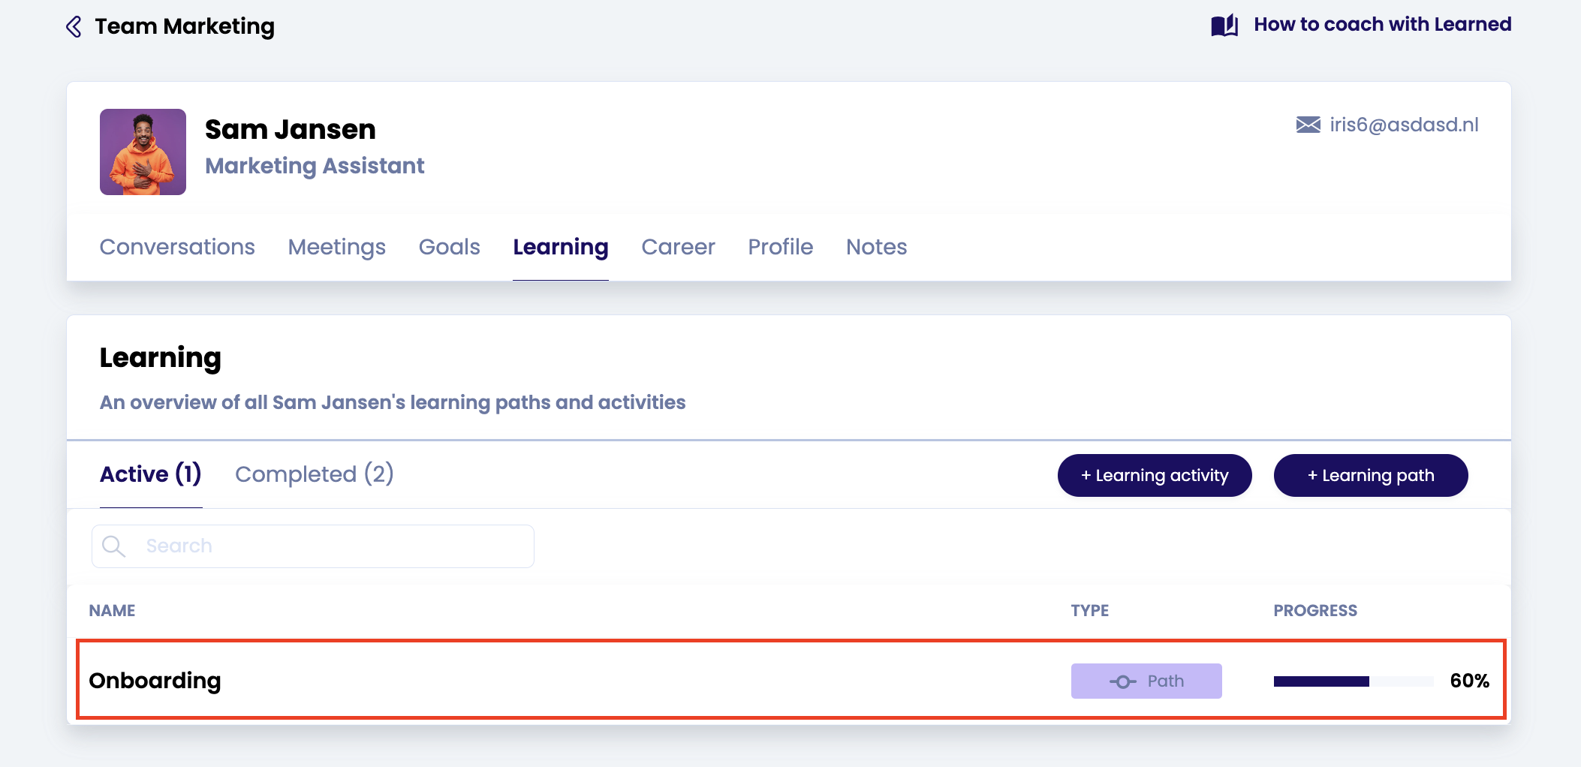The width and height of the screenshot is (1581, 767).
Task: Click the Onboarding 60% progress bar
Action: click(1353, 681)
